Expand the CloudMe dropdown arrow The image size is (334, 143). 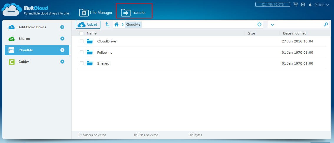62,50
